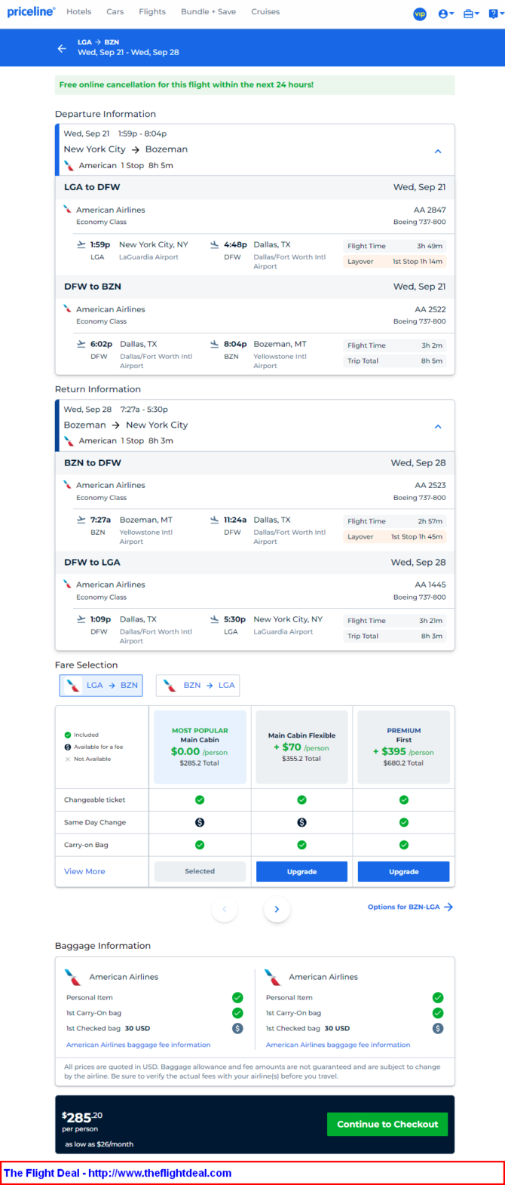Upgrade to Main Cabin Flexible
Screen dimensions: 505x1185
tap(301, 871)
